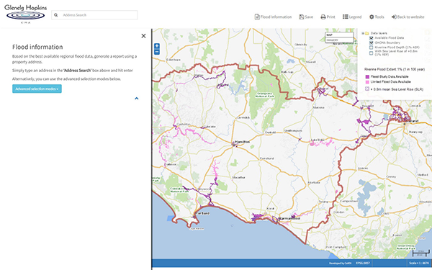
Task: Click Save in the top toolbar
Action: pos(306,17)
